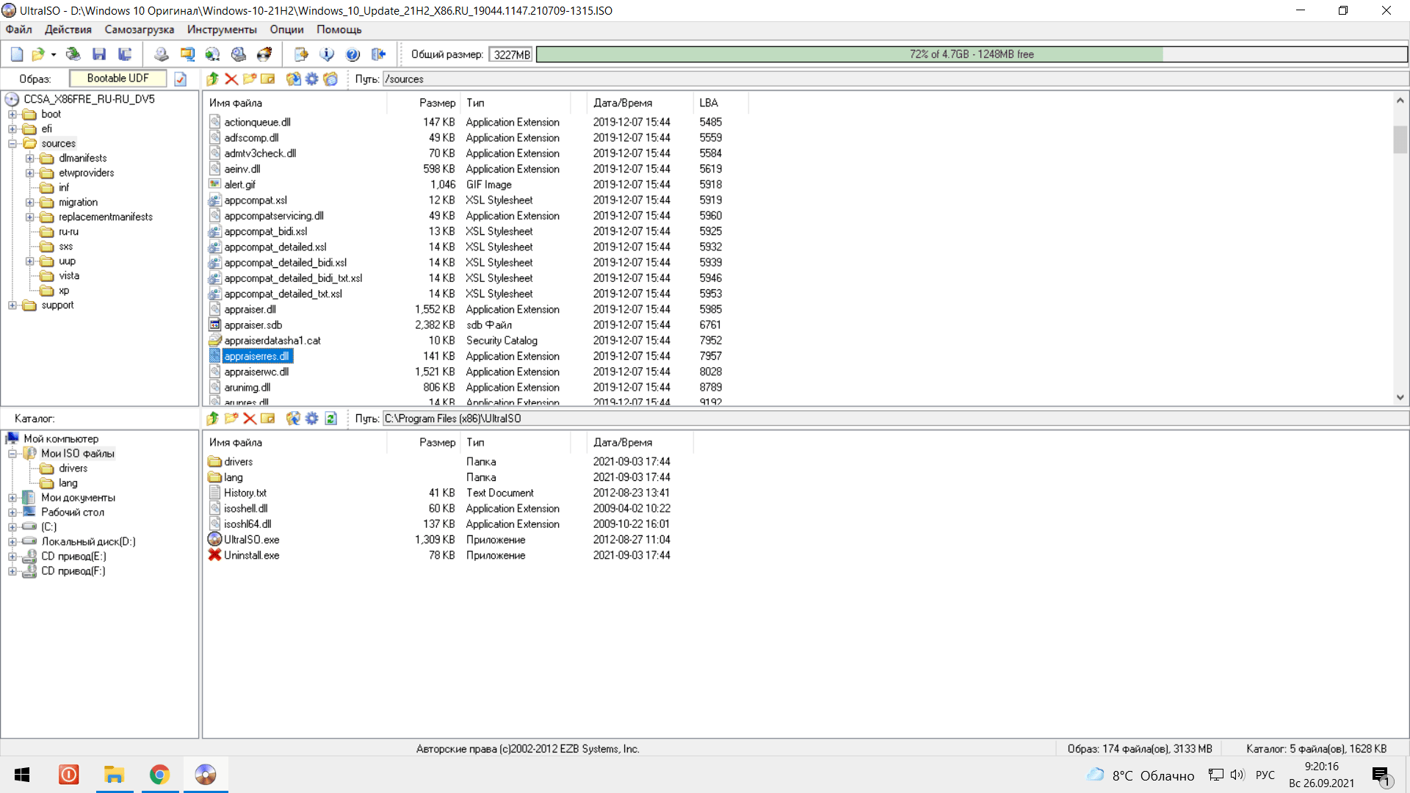Open the Опции menu
Viewport: 1410px width, 793px height.
[x=286, y=29]
